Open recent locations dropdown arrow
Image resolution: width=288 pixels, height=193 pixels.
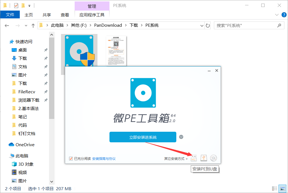pos(26,26)
